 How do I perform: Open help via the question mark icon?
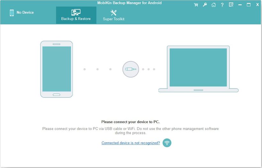pos(222,5)
